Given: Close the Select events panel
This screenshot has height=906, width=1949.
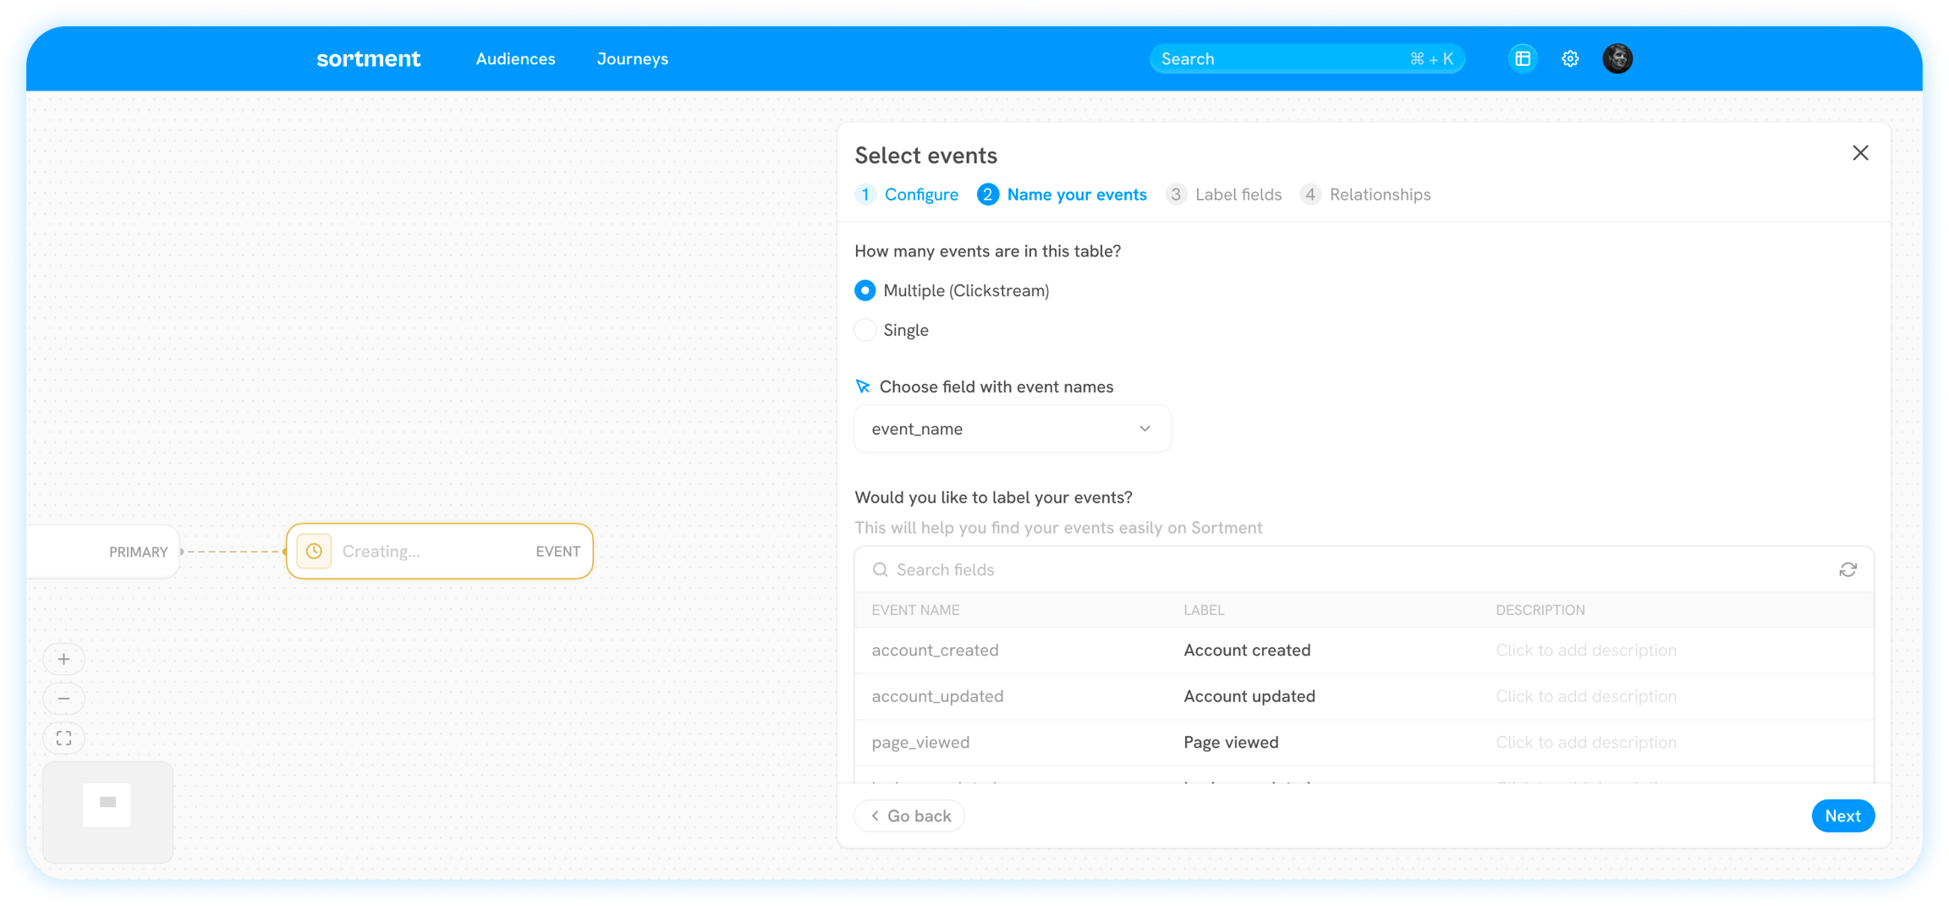Looking at the screenshot, I should click(x=1860, y=153).
